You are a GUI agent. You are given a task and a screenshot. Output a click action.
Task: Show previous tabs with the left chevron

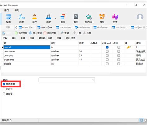pos(16,28)
